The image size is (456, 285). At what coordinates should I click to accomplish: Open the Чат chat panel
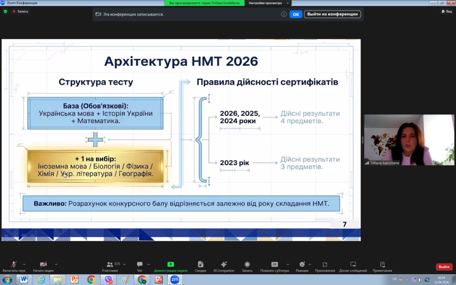139,265
